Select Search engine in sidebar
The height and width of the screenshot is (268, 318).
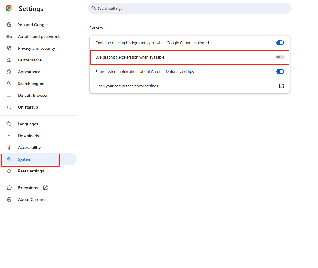(31, 84)
